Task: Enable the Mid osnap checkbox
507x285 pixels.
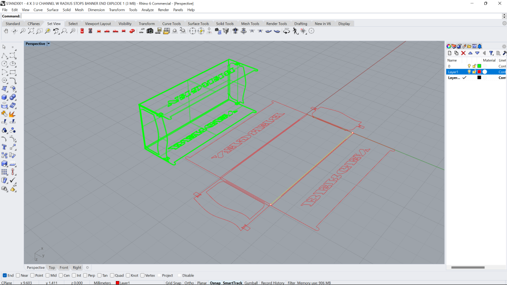Action: coord(48,275)
